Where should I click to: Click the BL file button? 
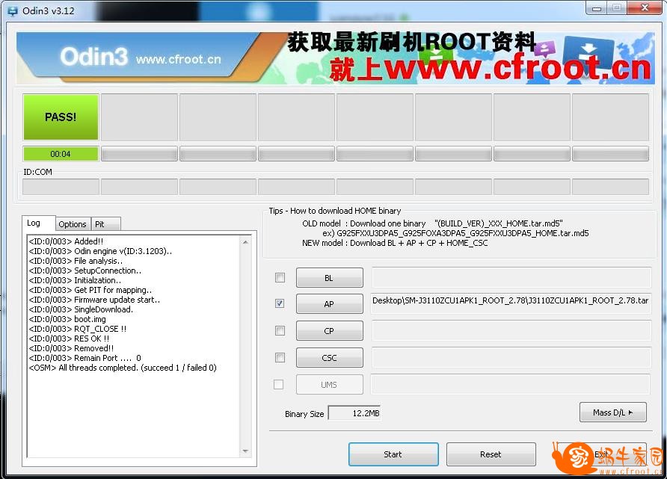click(x=330, y=278)
